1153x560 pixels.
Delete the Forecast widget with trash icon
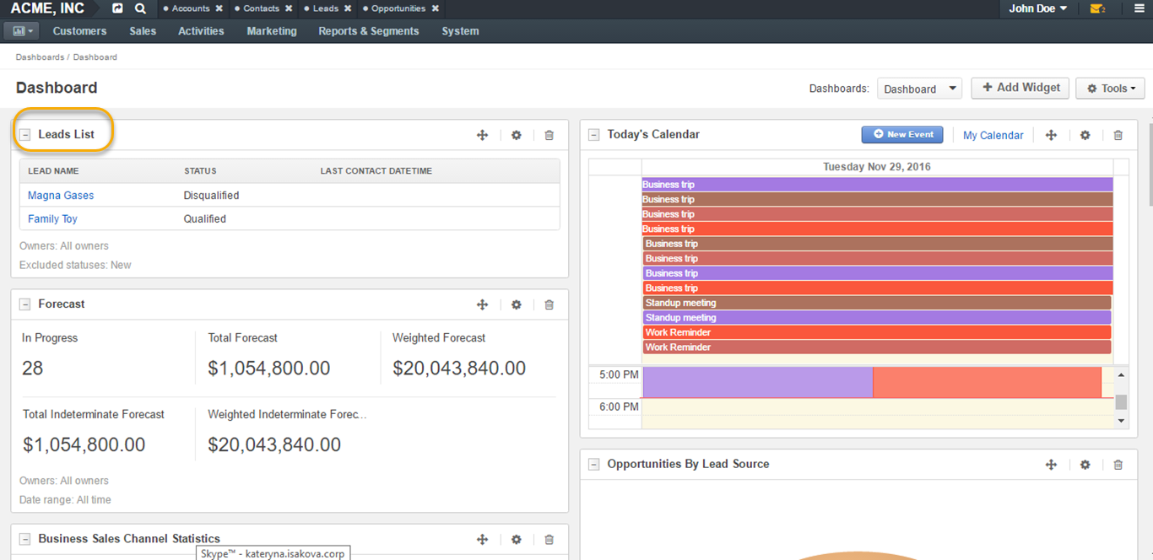[x=549, y=304]
